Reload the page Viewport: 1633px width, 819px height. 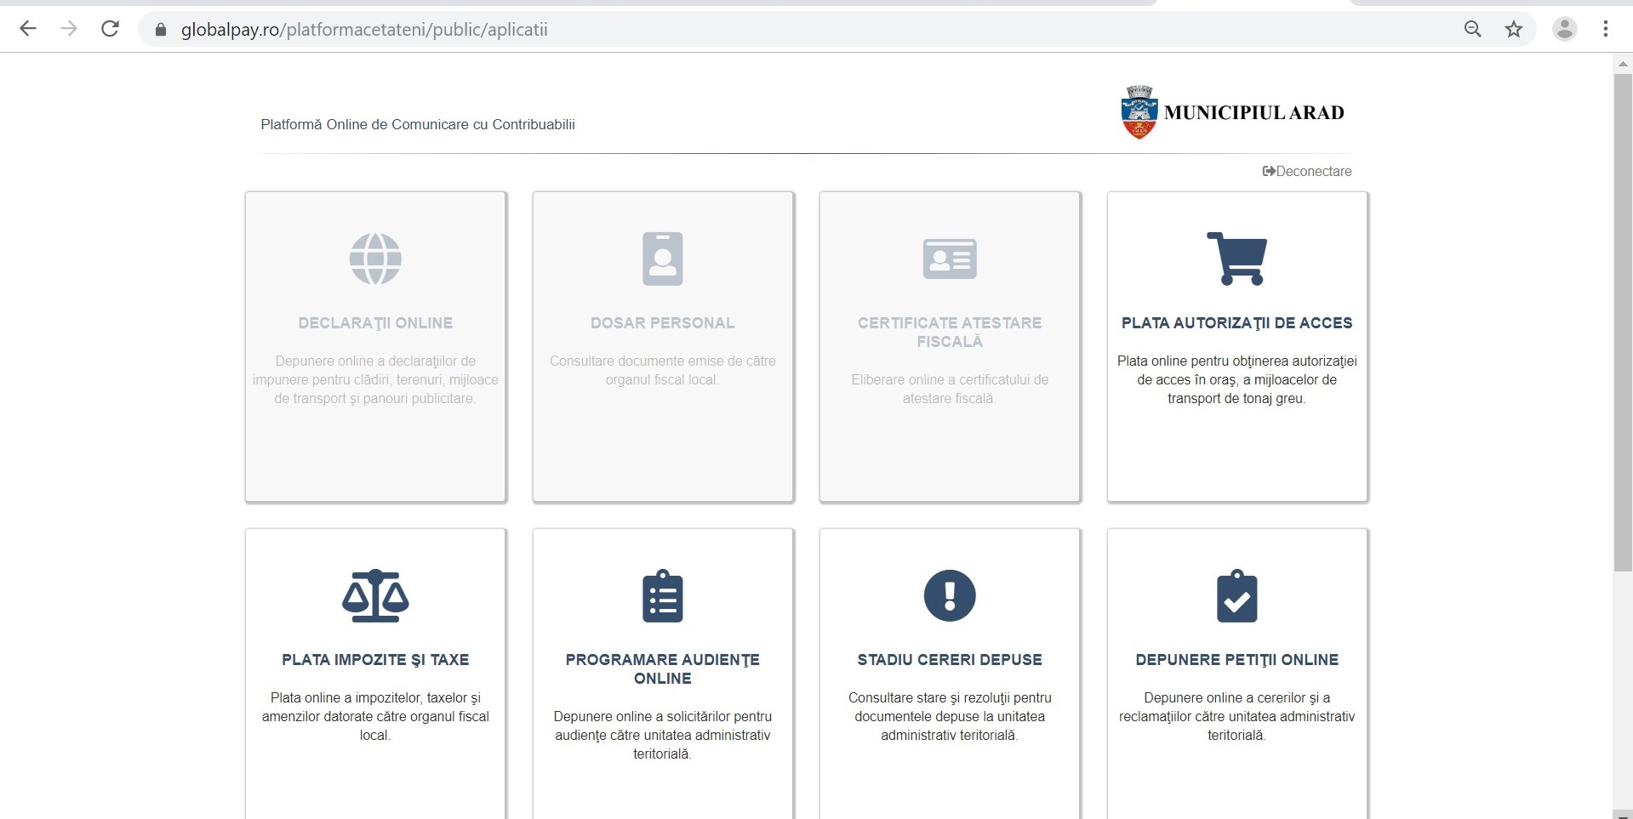coord(110,30)
